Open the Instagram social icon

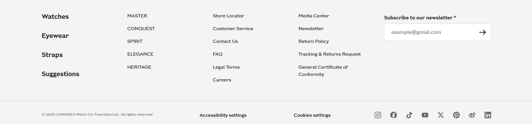coord(378,115)
